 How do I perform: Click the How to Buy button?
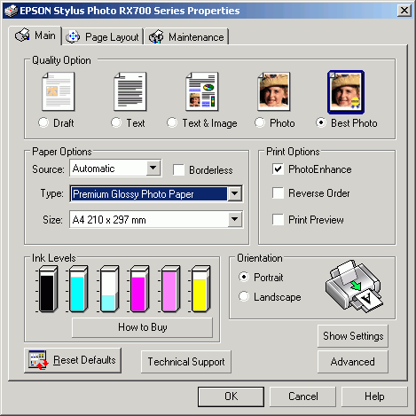[x=142, y=327]
